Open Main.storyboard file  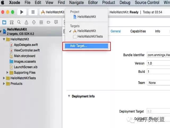click(x=25, y=56)
